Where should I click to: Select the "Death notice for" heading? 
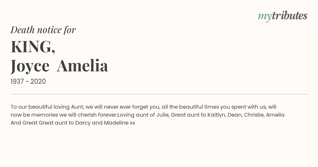coord(43,30)
